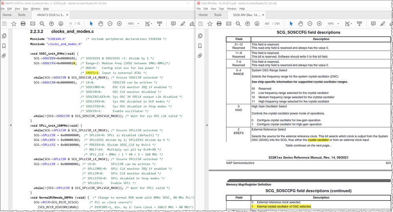Pick the highlighter pen in Cookbook window
Image resolution: width=393 pixels, height=212 pixels.
[183, 24]
